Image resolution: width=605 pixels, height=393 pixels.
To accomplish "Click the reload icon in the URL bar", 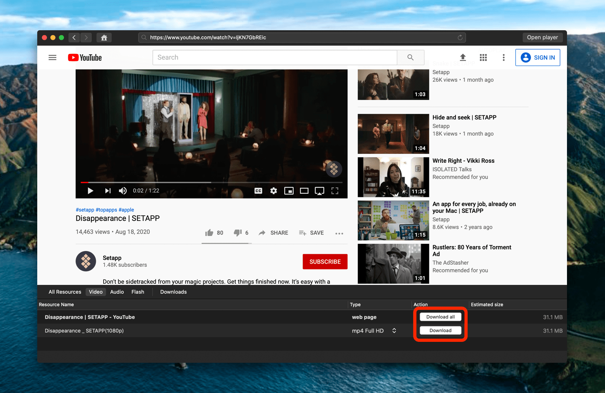I will click(x=460, y=38).
